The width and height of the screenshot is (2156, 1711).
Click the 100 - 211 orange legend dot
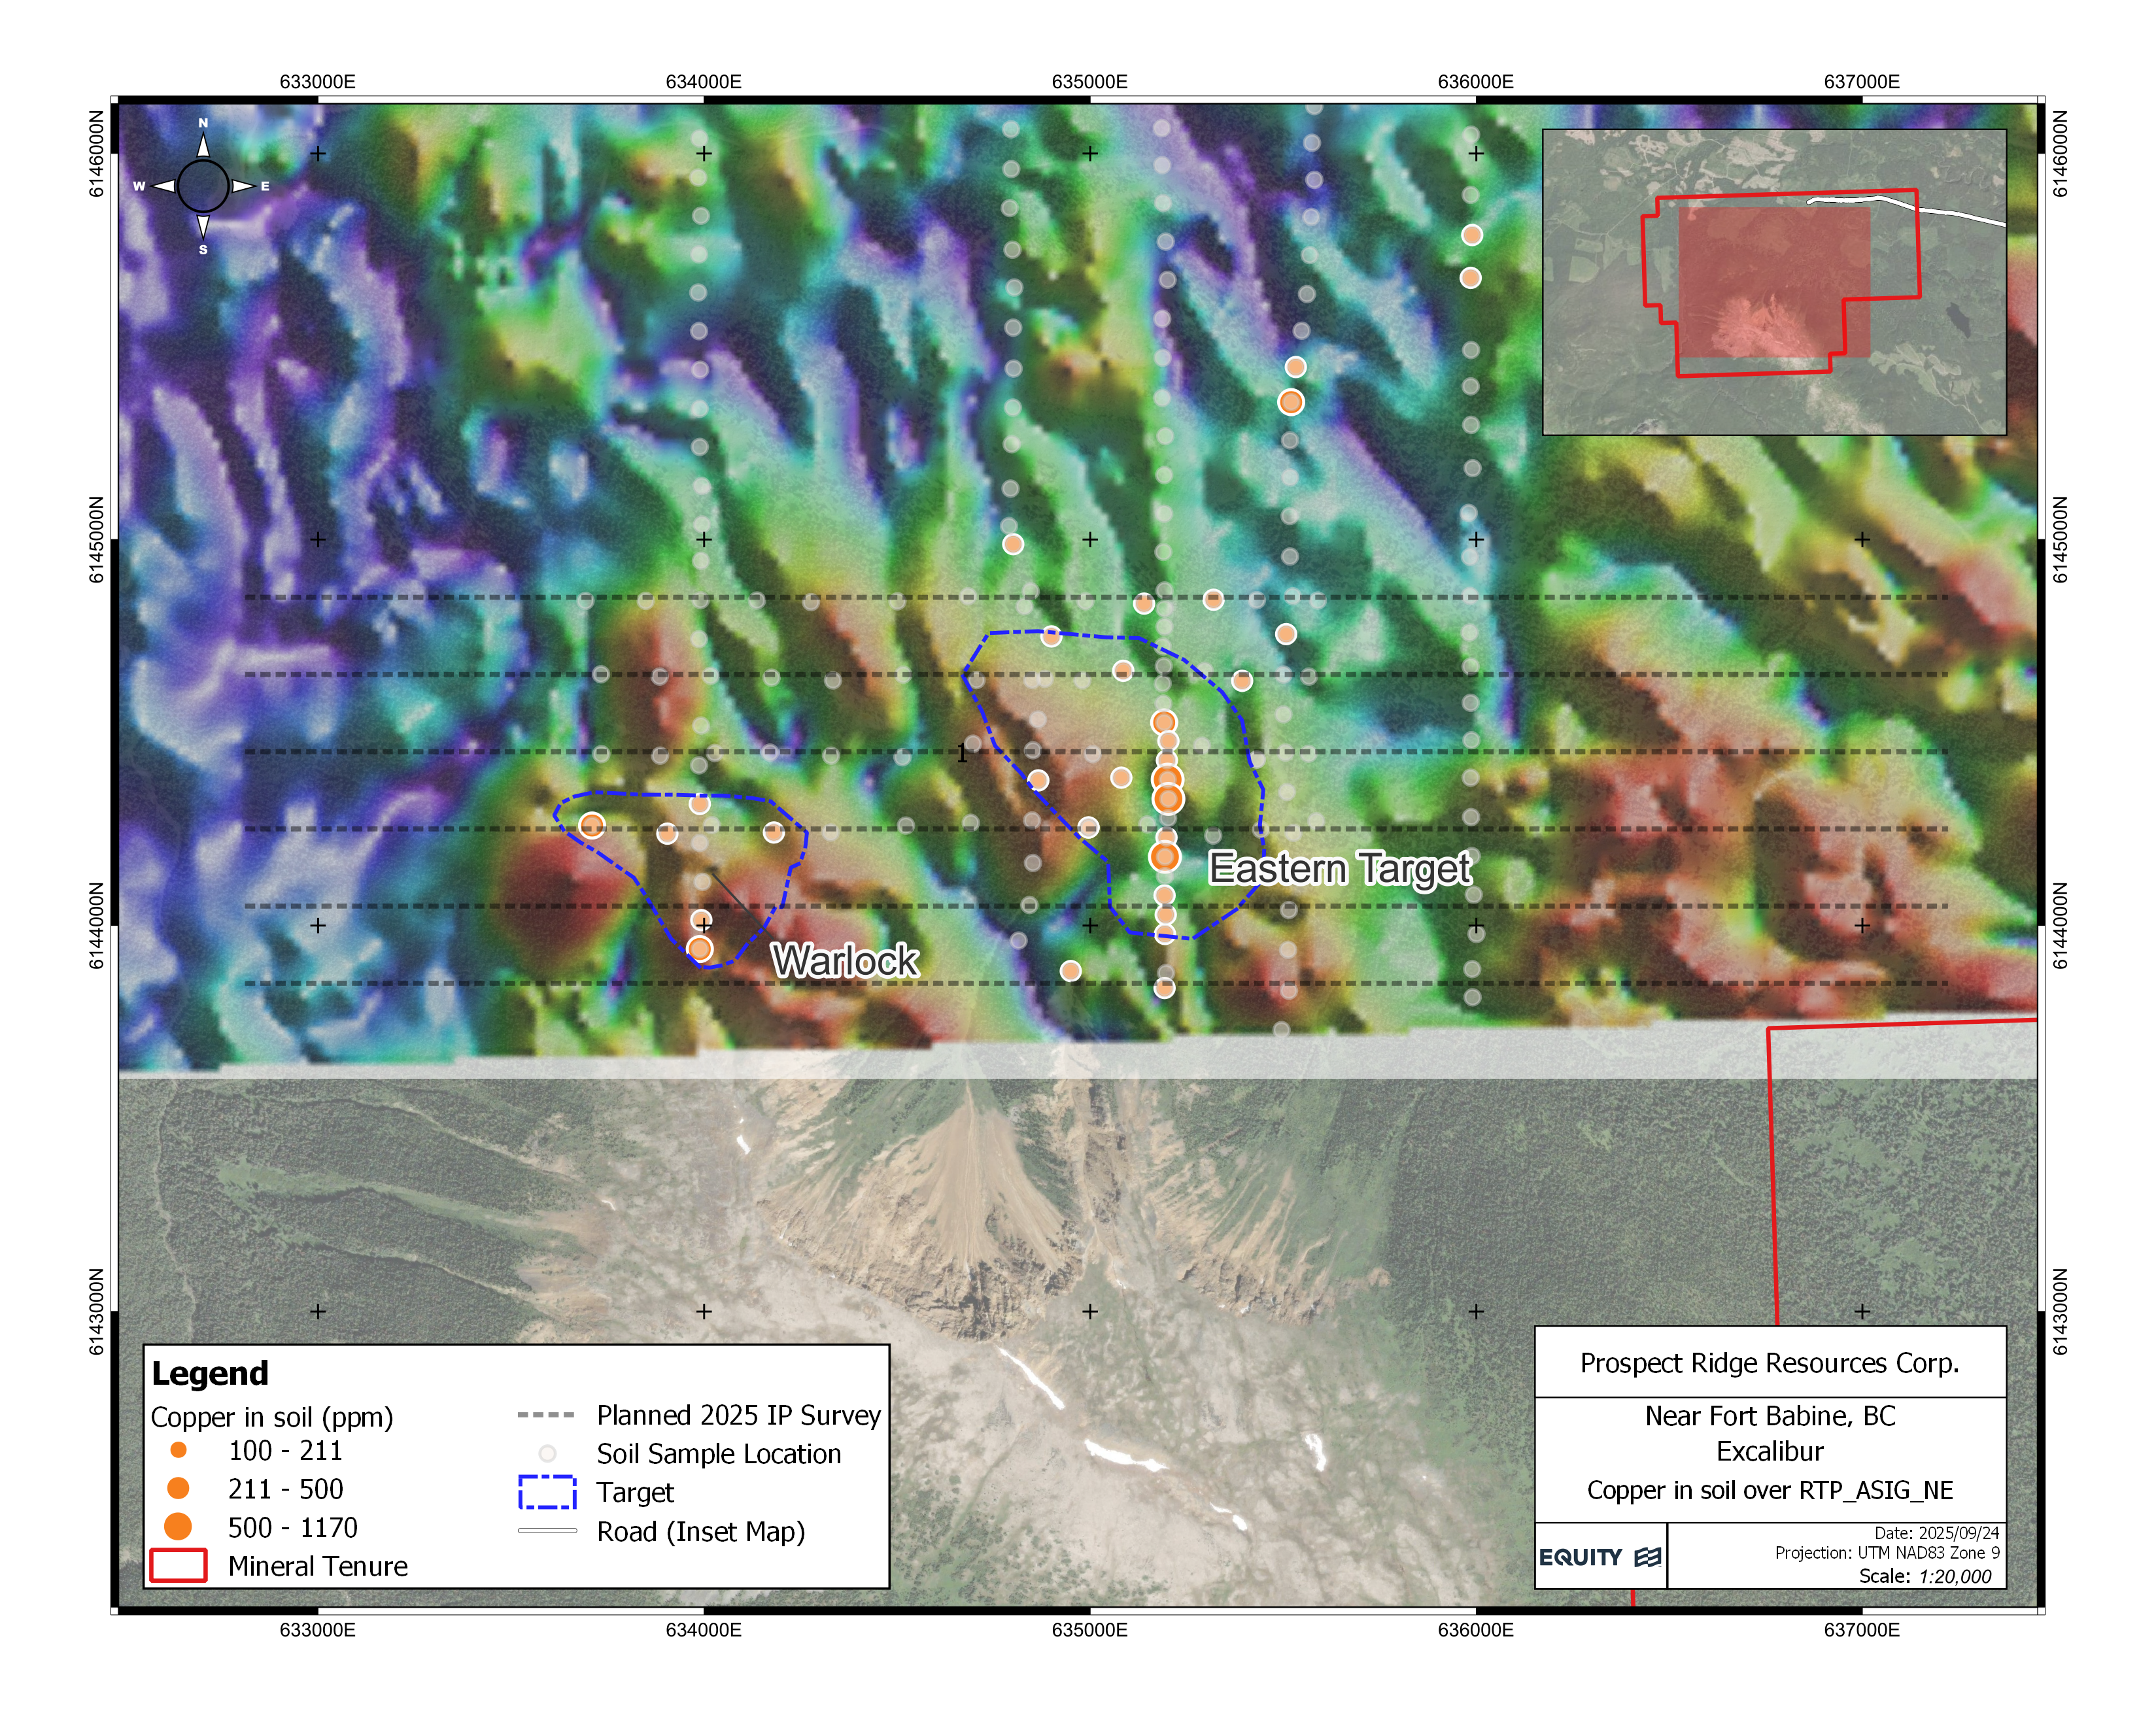178,1450
